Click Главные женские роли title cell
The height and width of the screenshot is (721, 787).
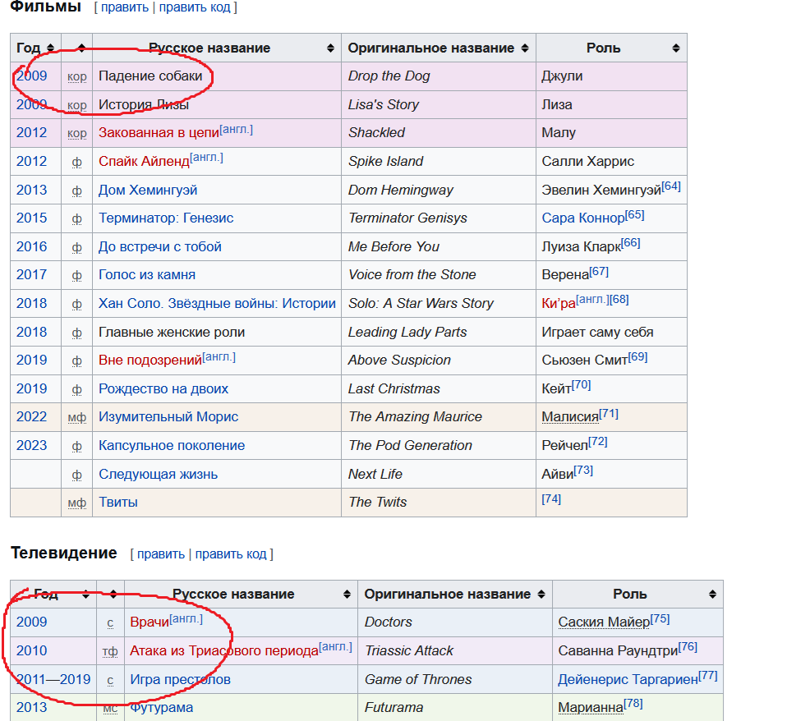pyautogui.click(x=172, y=332)
